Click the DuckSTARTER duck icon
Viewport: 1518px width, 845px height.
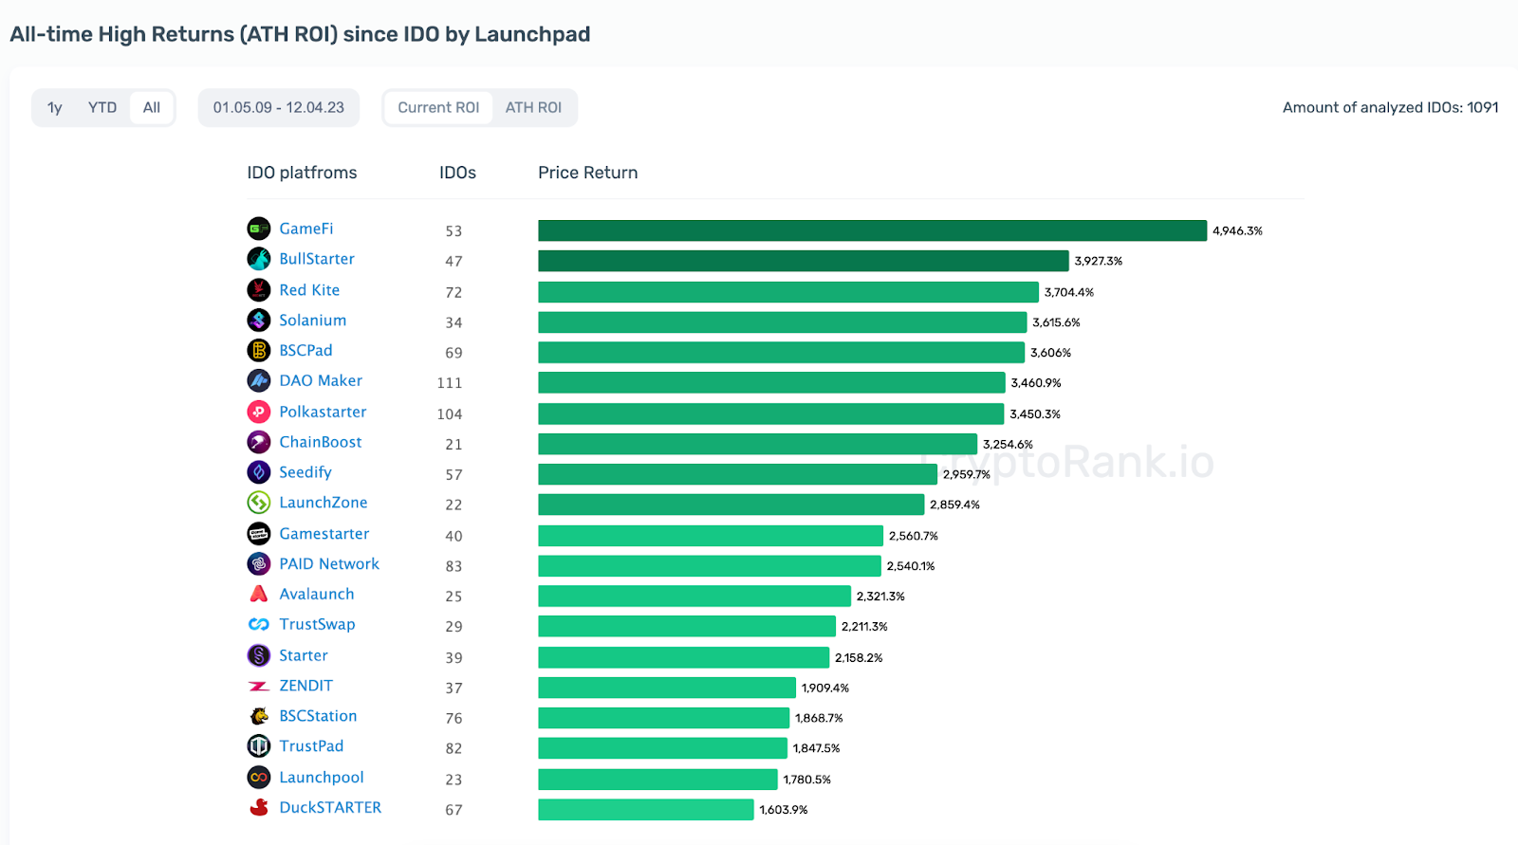[259, 807]
